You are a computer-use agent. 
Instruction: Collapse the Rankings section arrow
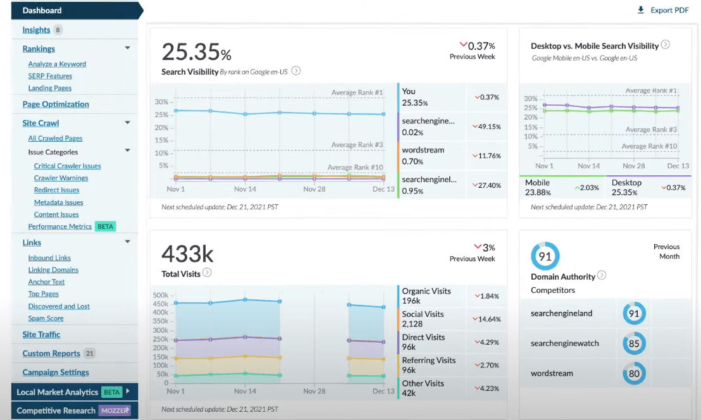[x=127, y=48]
